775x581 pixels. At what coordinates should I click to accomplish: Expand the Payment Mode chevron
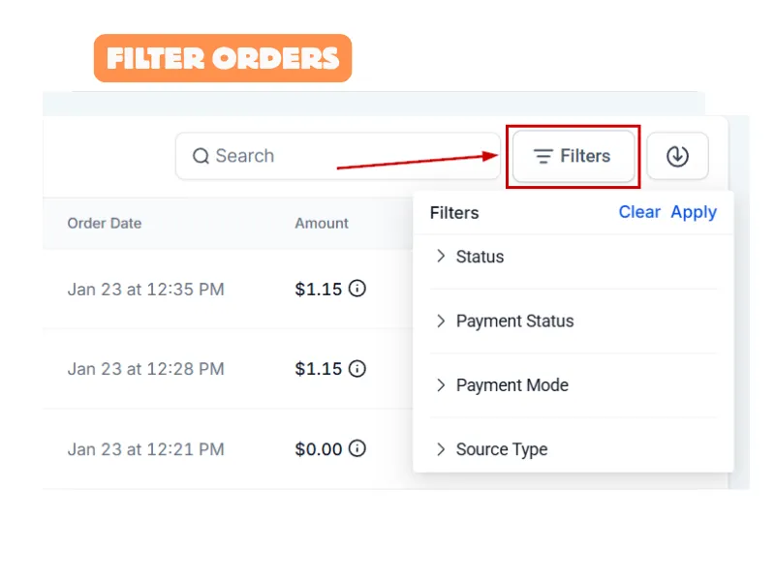click(441, 385)
